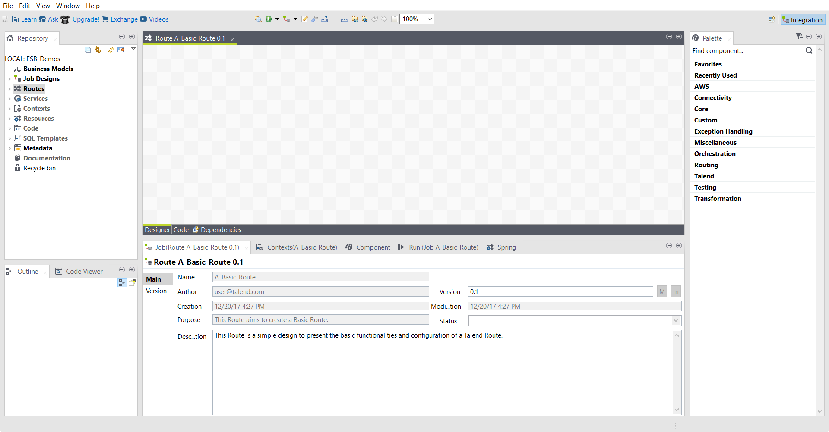Open the Repository view menu triangle
The image size is (829, 432).
(133, 49)
